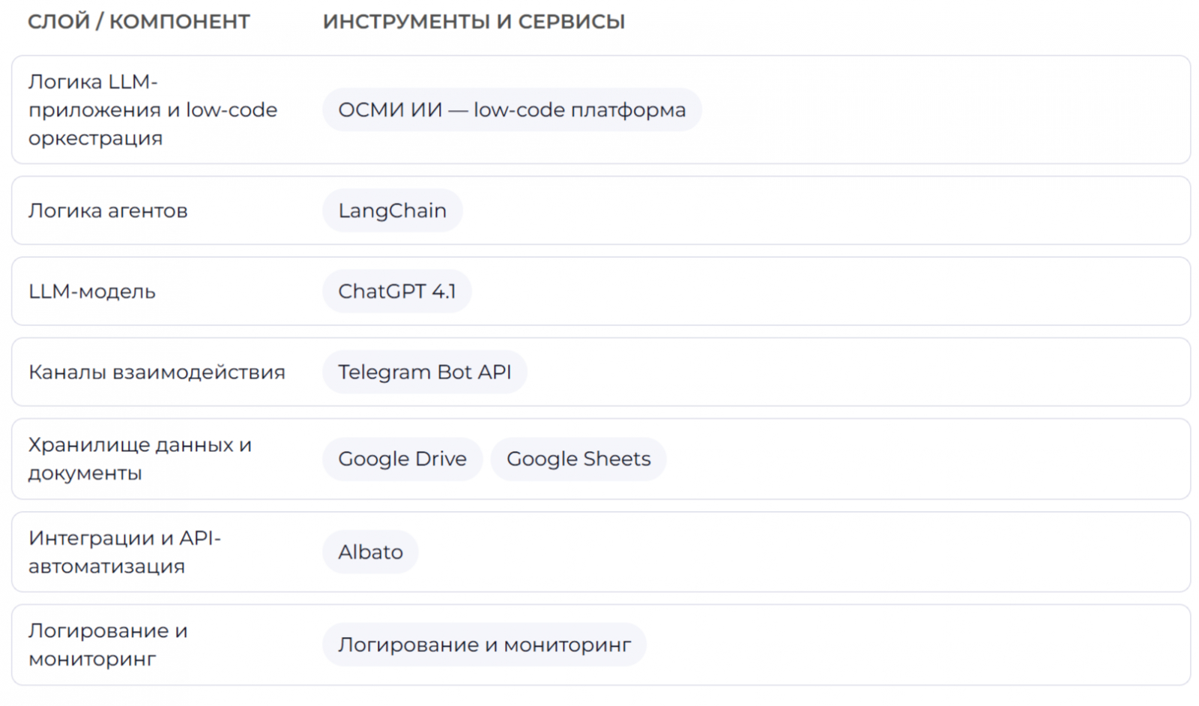Click the Albato tag

370,552
